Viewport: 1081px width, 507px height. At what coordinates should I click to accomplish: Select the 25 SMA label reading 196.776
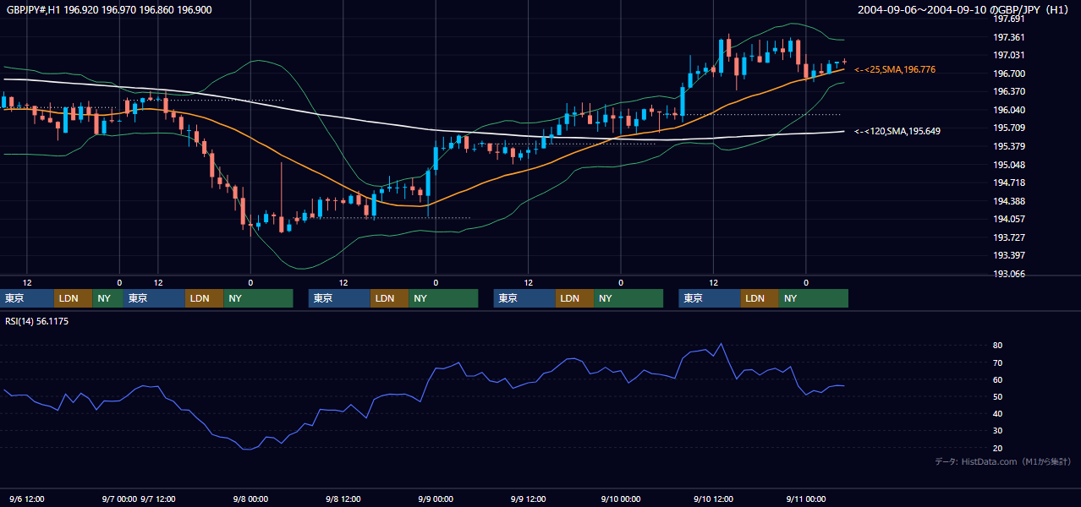[x=895, y=69]
